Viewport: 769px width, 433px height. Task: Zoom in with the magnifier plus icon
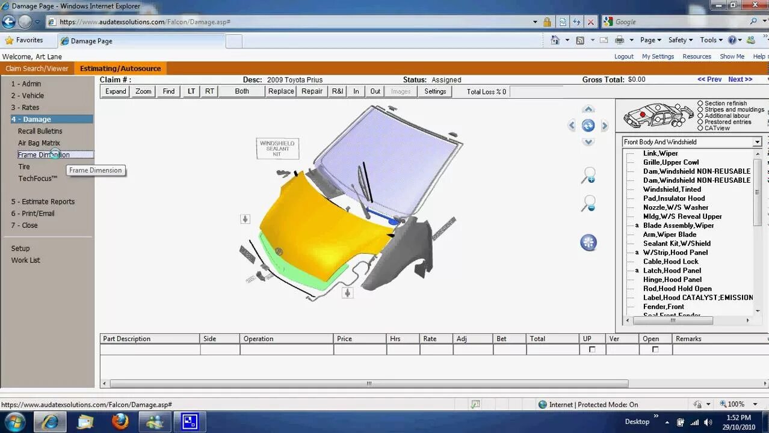click(588, 175)
